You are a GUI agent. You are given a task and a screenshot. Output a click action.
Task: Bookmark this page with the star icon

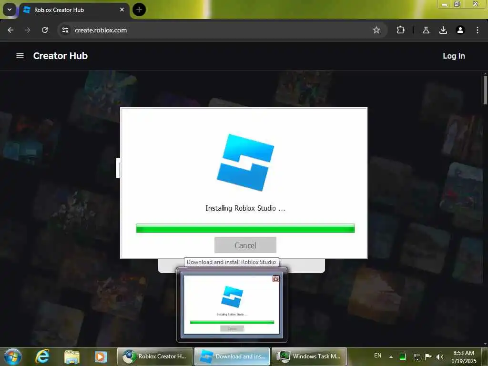[376, 30]
